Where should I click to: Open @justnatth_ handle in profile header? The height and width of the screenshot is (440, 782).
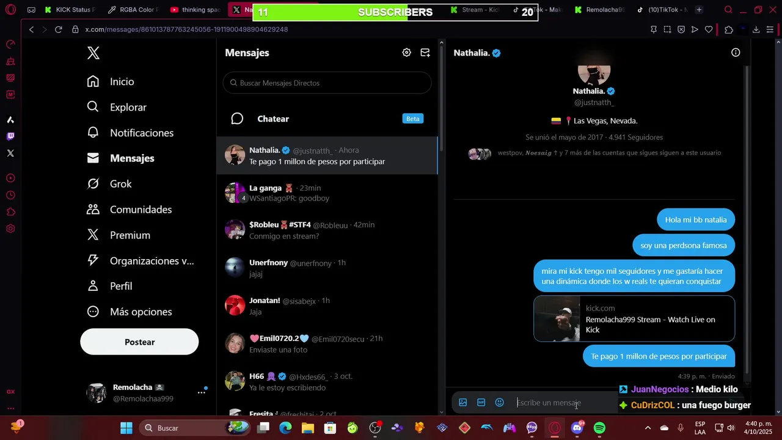594,102
